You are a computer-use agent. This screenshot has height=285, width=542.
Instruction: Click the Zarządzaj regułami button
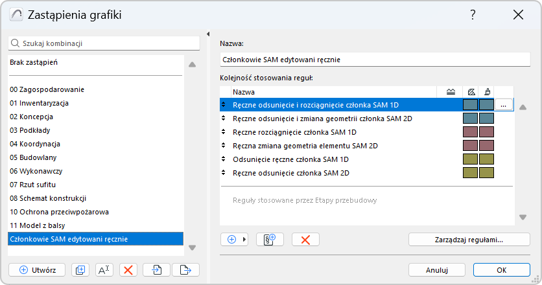469,239
